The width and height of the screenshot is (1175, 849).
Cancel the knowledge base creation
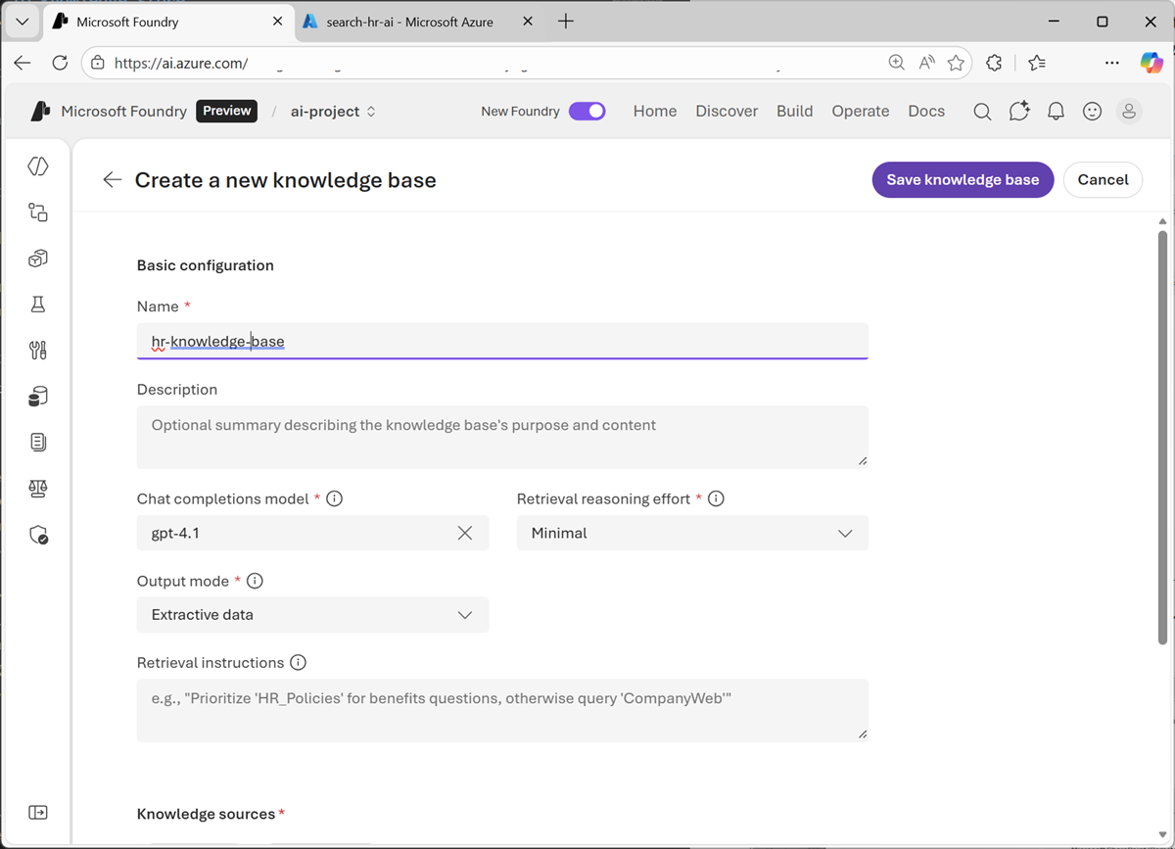(1103, 179)
